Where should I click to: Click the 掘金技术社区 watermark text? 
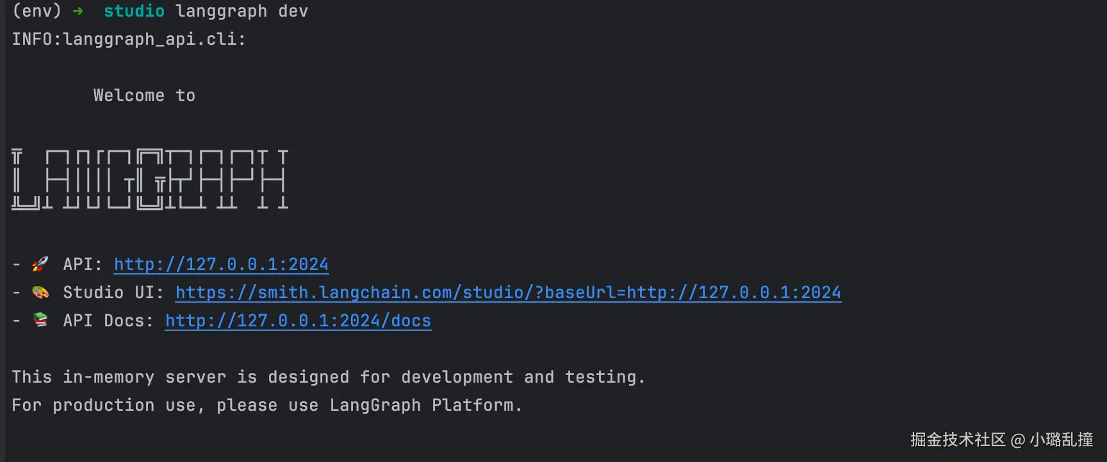coord(958,440)
